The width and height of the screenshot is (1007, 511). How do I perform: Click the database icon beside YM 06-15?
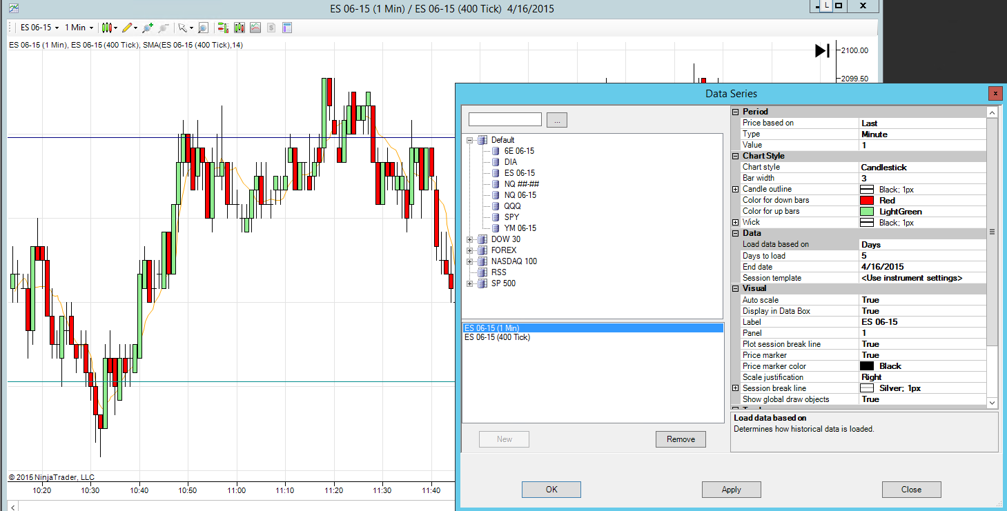pyautogui.click(x=496, y=228)
